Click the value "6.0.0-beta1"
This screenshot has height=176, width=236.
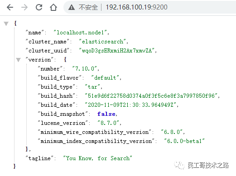click(x=184, y=141)
